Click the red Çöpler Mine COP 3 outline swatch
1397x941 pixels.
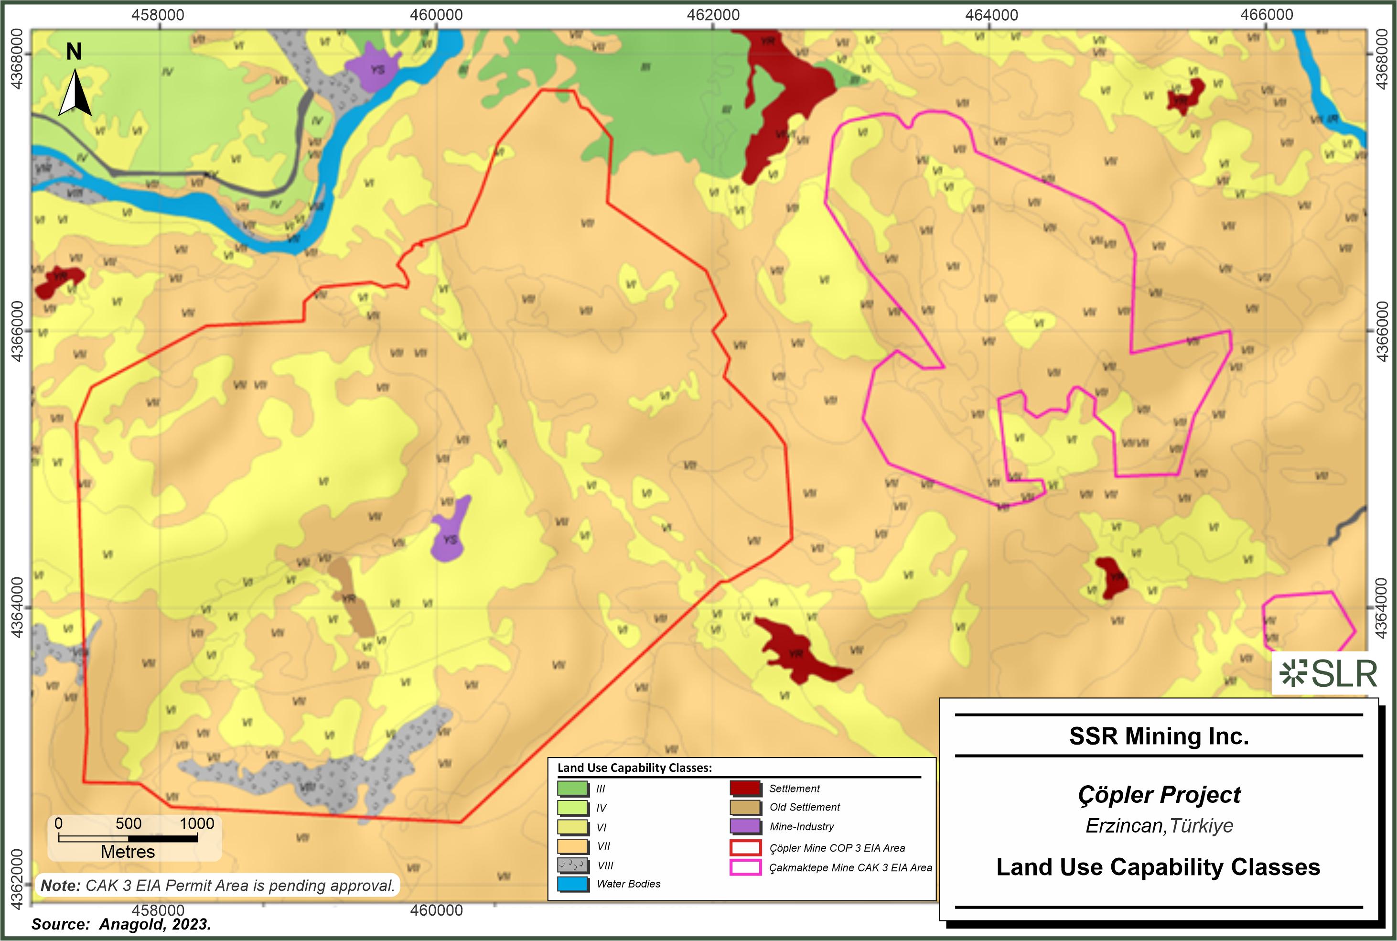[746, 848]
